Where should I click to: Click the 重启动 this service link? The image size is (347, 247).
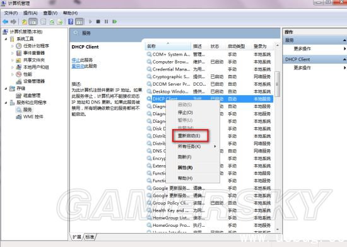coord(78,66)
